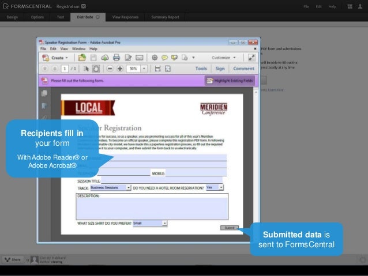Click the fit full page icon
Screen dimensions: 368x276
[168, 69]
